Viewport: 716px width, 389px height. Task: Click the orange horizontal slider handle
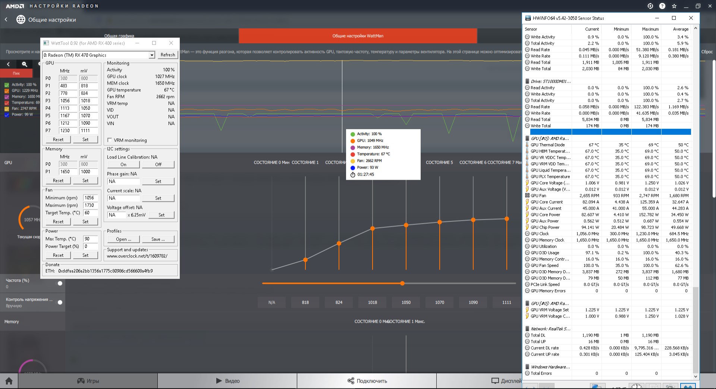(402, 283)
